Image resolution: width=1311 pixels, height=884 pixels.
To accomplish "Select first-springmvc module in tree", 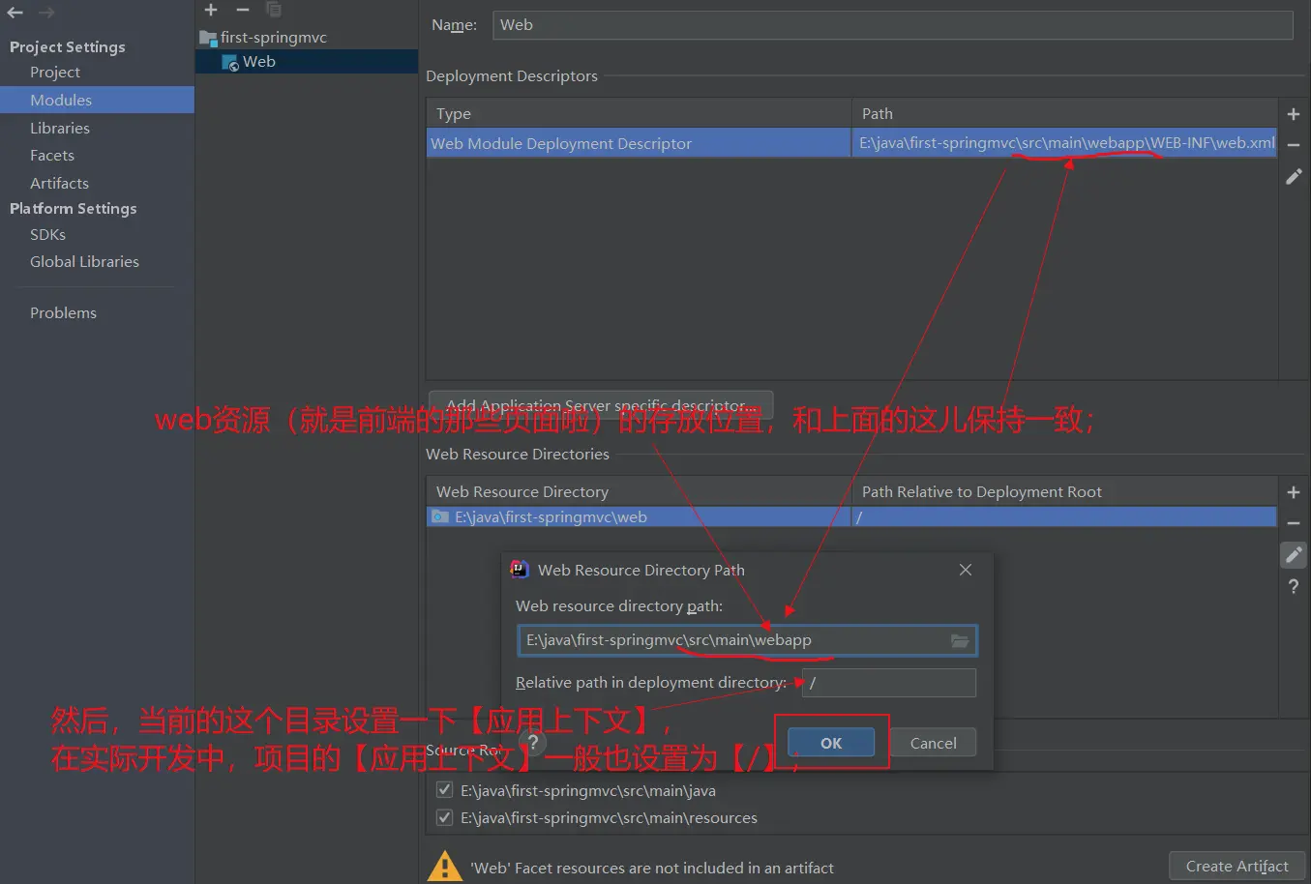I will [273, 38].
